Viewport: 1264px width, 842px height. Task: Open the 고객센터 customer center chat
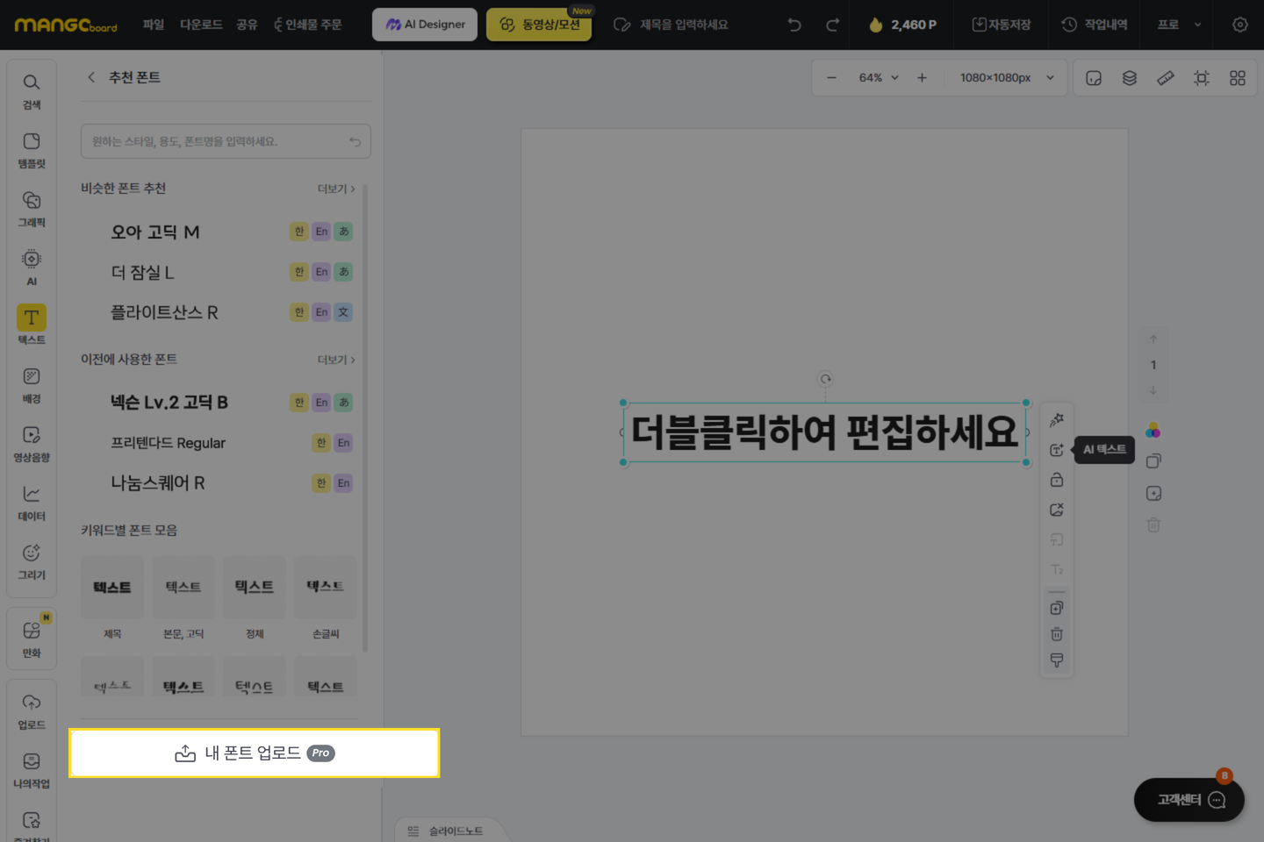click(1189, 800)
